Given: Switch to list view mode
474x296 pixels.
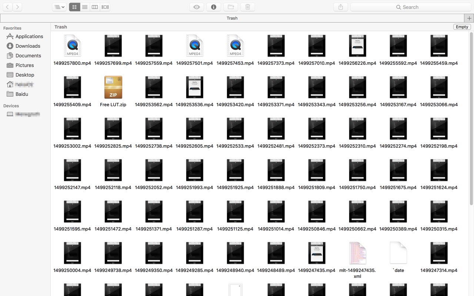Looking at the screenshot, I should click(85, 7).
